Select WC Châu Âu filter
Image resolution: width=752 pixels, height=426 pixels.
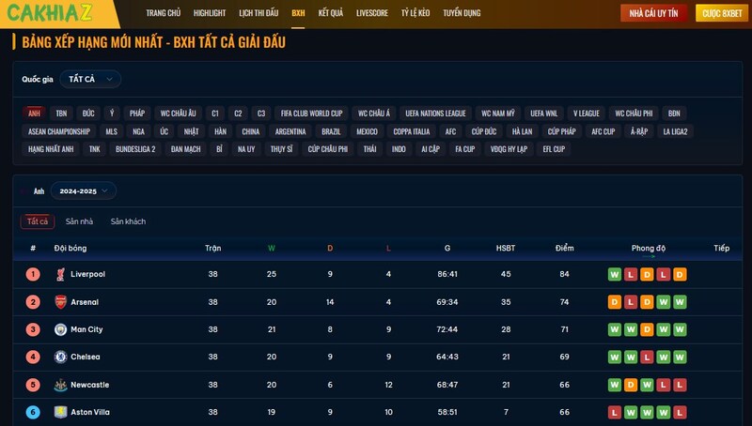click(178, 114)
